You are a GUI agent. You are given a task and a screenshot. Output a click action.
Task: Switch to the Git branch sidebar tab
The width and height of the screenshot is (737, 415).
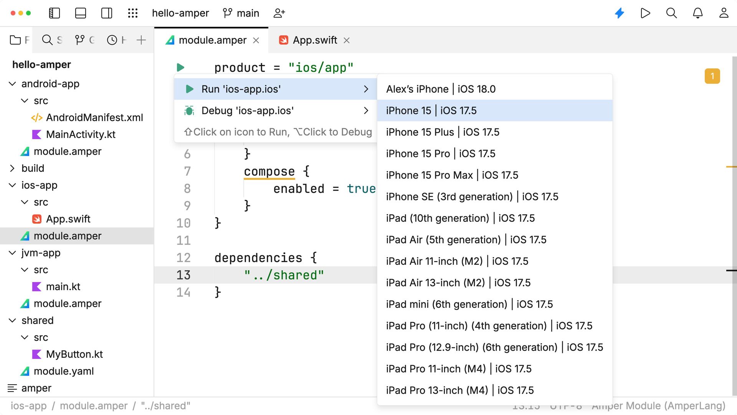tap(84, 40)
